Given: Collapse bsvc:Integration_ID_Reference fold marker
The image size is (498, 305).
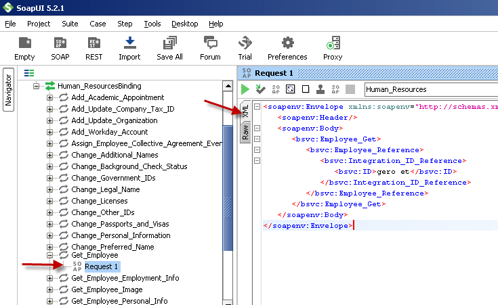Looking at the screenshot, I should [257, 160].
